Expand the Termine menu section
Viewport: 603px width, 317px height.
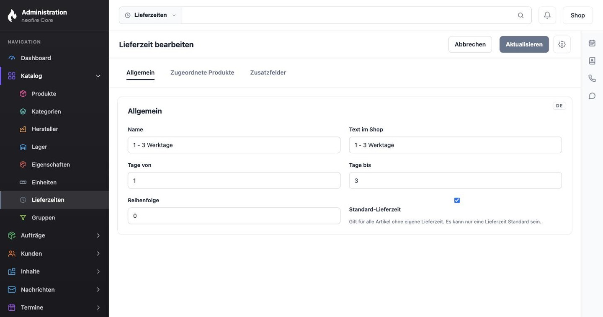coord(98,308)
